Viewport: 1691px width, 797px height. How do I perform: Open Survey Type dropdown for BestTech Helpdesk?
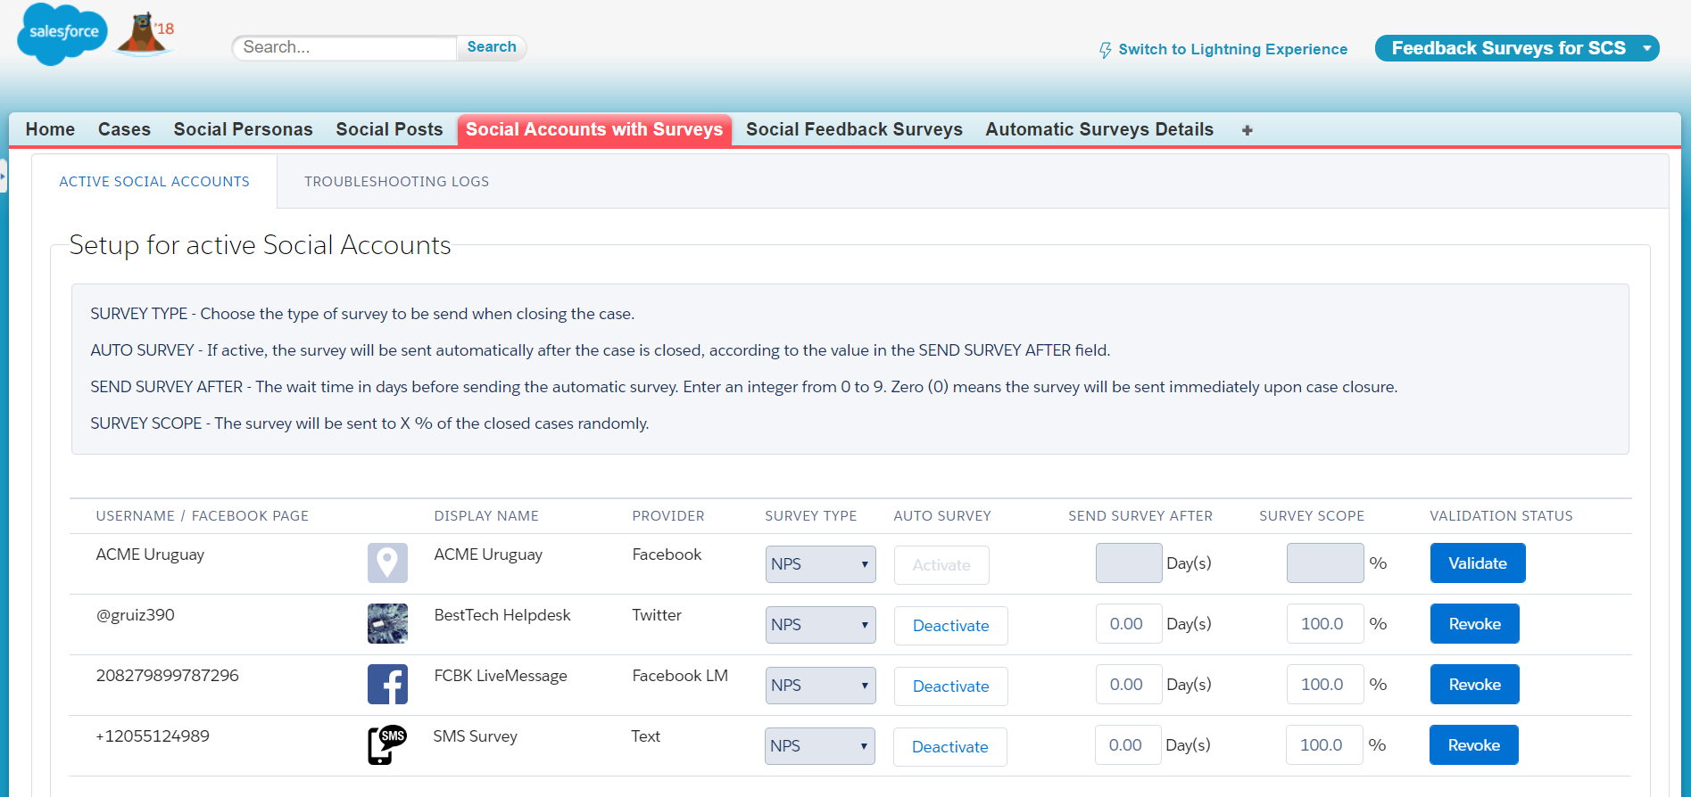[x=820, y=625]
